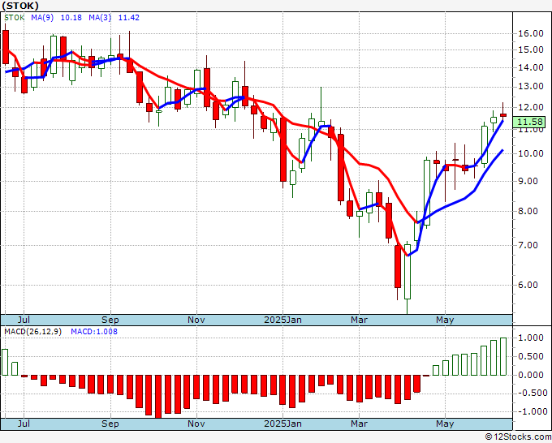The image size is (552, 443).
Task: Click 2025Jan on the price chart time axis
Action: [282, 320]
